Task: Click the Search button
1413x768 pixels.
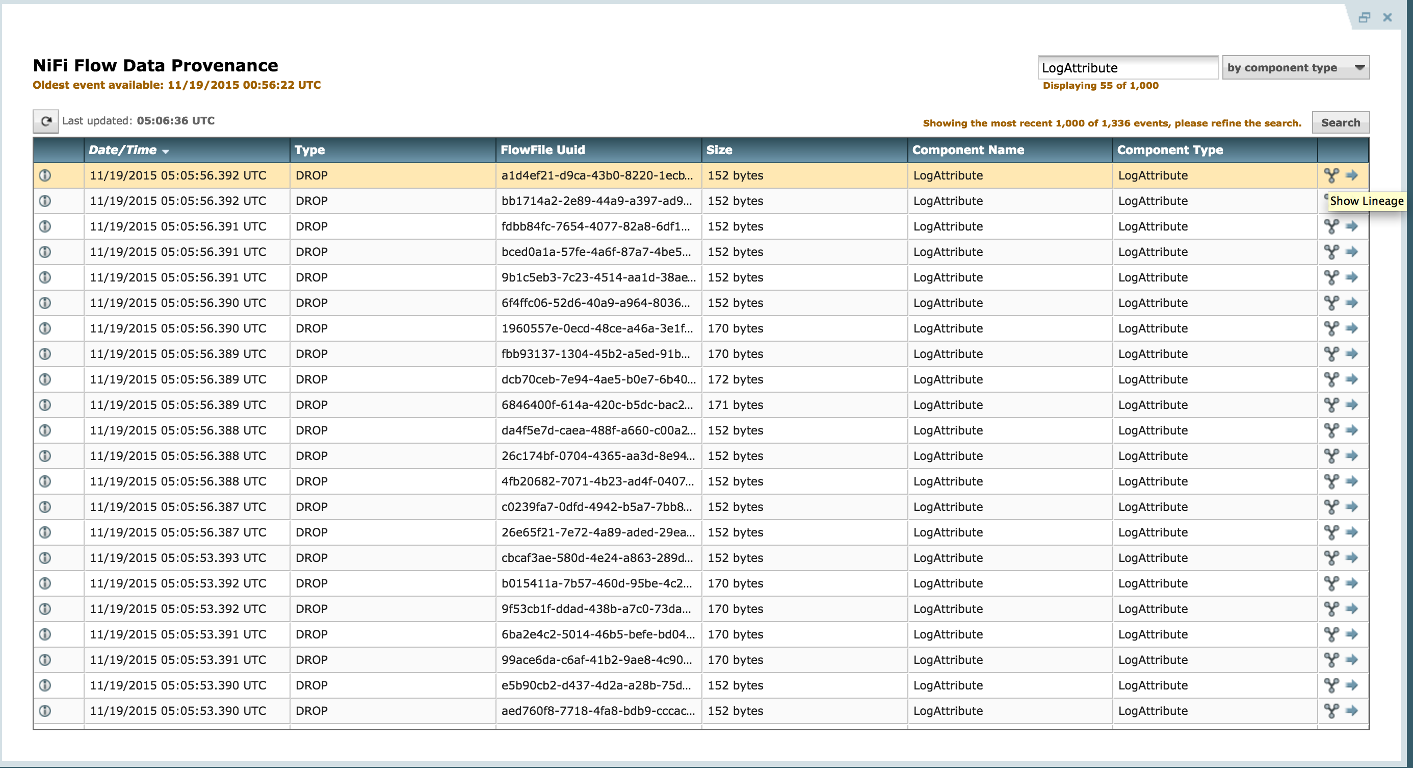Action: point(1340,123)
